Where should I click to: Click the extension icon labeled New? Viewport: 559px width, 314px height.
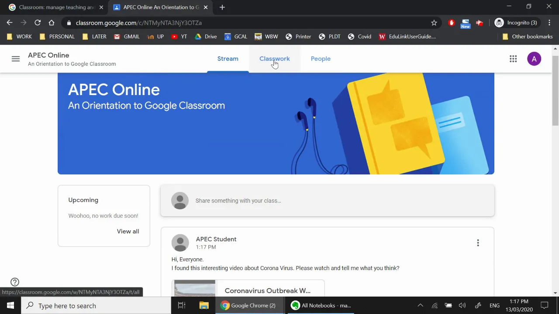point(466,23)
